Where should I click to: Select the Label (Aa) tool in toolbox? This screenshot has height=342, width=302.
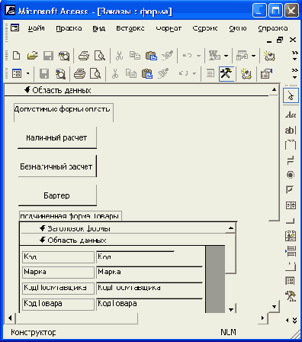pyautogui.click(x=291, y=115)
